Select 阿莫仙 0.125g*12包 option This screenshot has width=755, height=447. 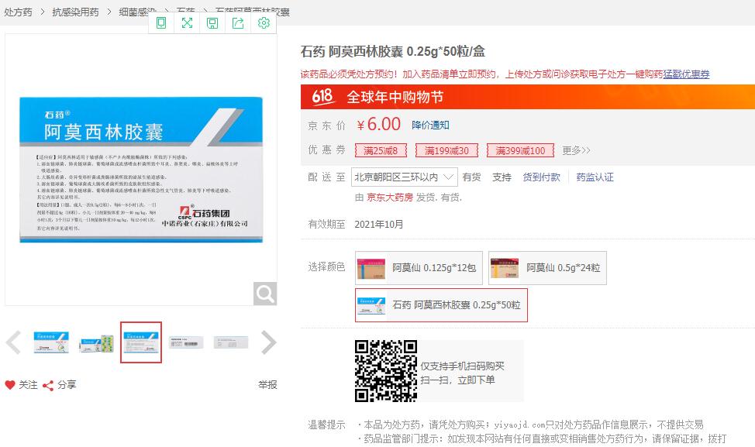(419, 268)
